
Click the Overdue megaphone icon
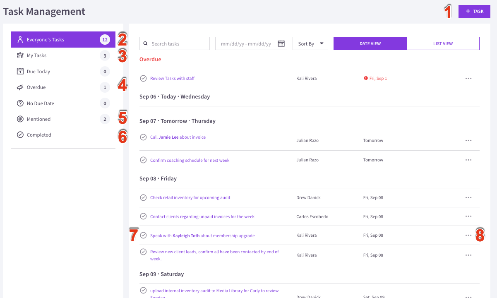point(20,87)
